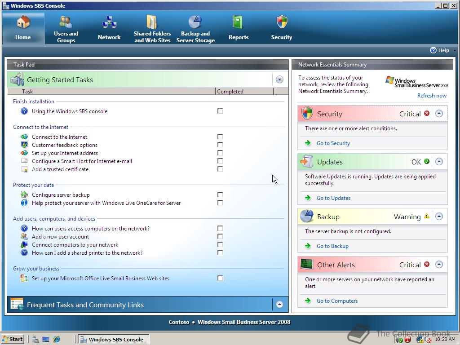The height and width of the screenshot is (345, 460).
Task: Click the Connect to the Internet globe icon
Action: [24, 137]
